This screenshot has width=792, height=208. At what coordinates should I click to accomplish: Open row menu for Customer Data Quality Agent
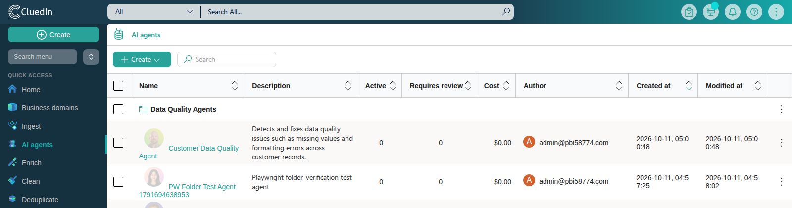[781, 143]
